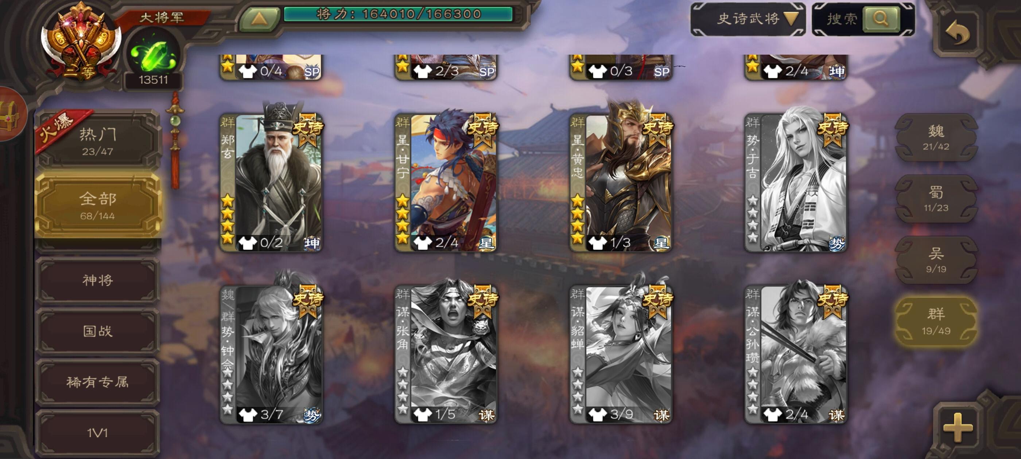Toggle the 蜀 faction filter
1021x459 pixels.
936,199
